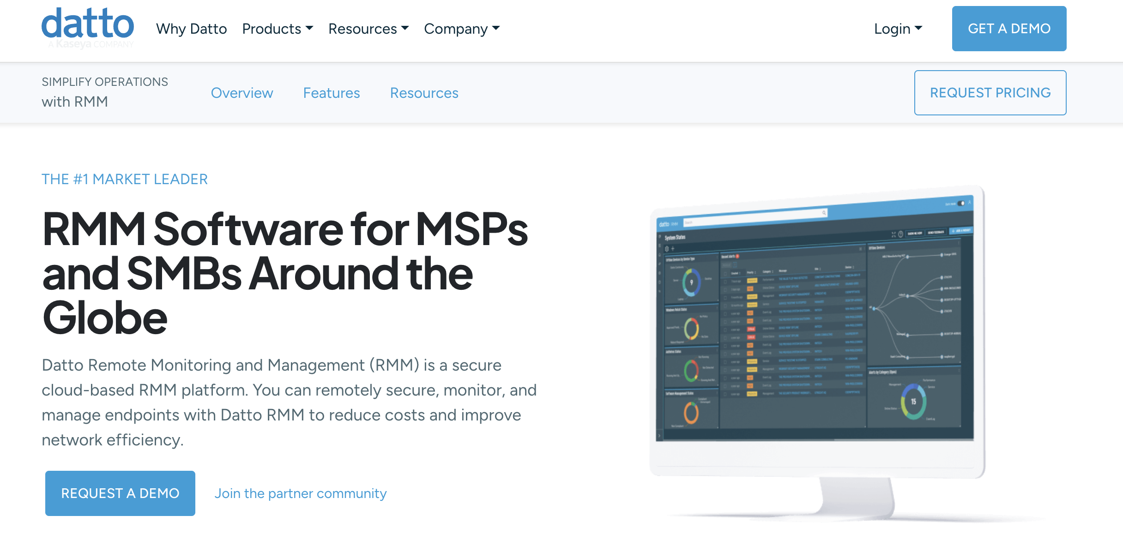Go to the Overview section tab
Image resolution: width=1123 pixels, height=552 pixels.
[x=242, y=93]
